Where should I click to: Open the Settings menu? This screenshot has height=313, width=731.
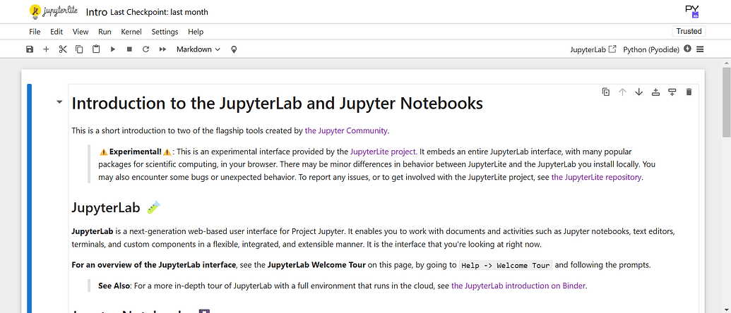pyautogui.click(x=165, y=32)
